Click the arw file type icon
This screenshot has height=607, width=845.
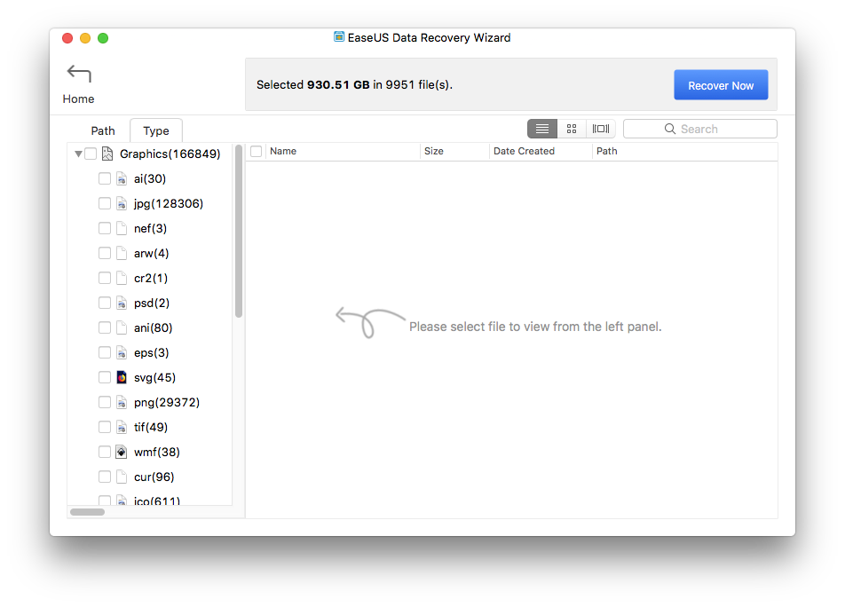coord(122,253)
